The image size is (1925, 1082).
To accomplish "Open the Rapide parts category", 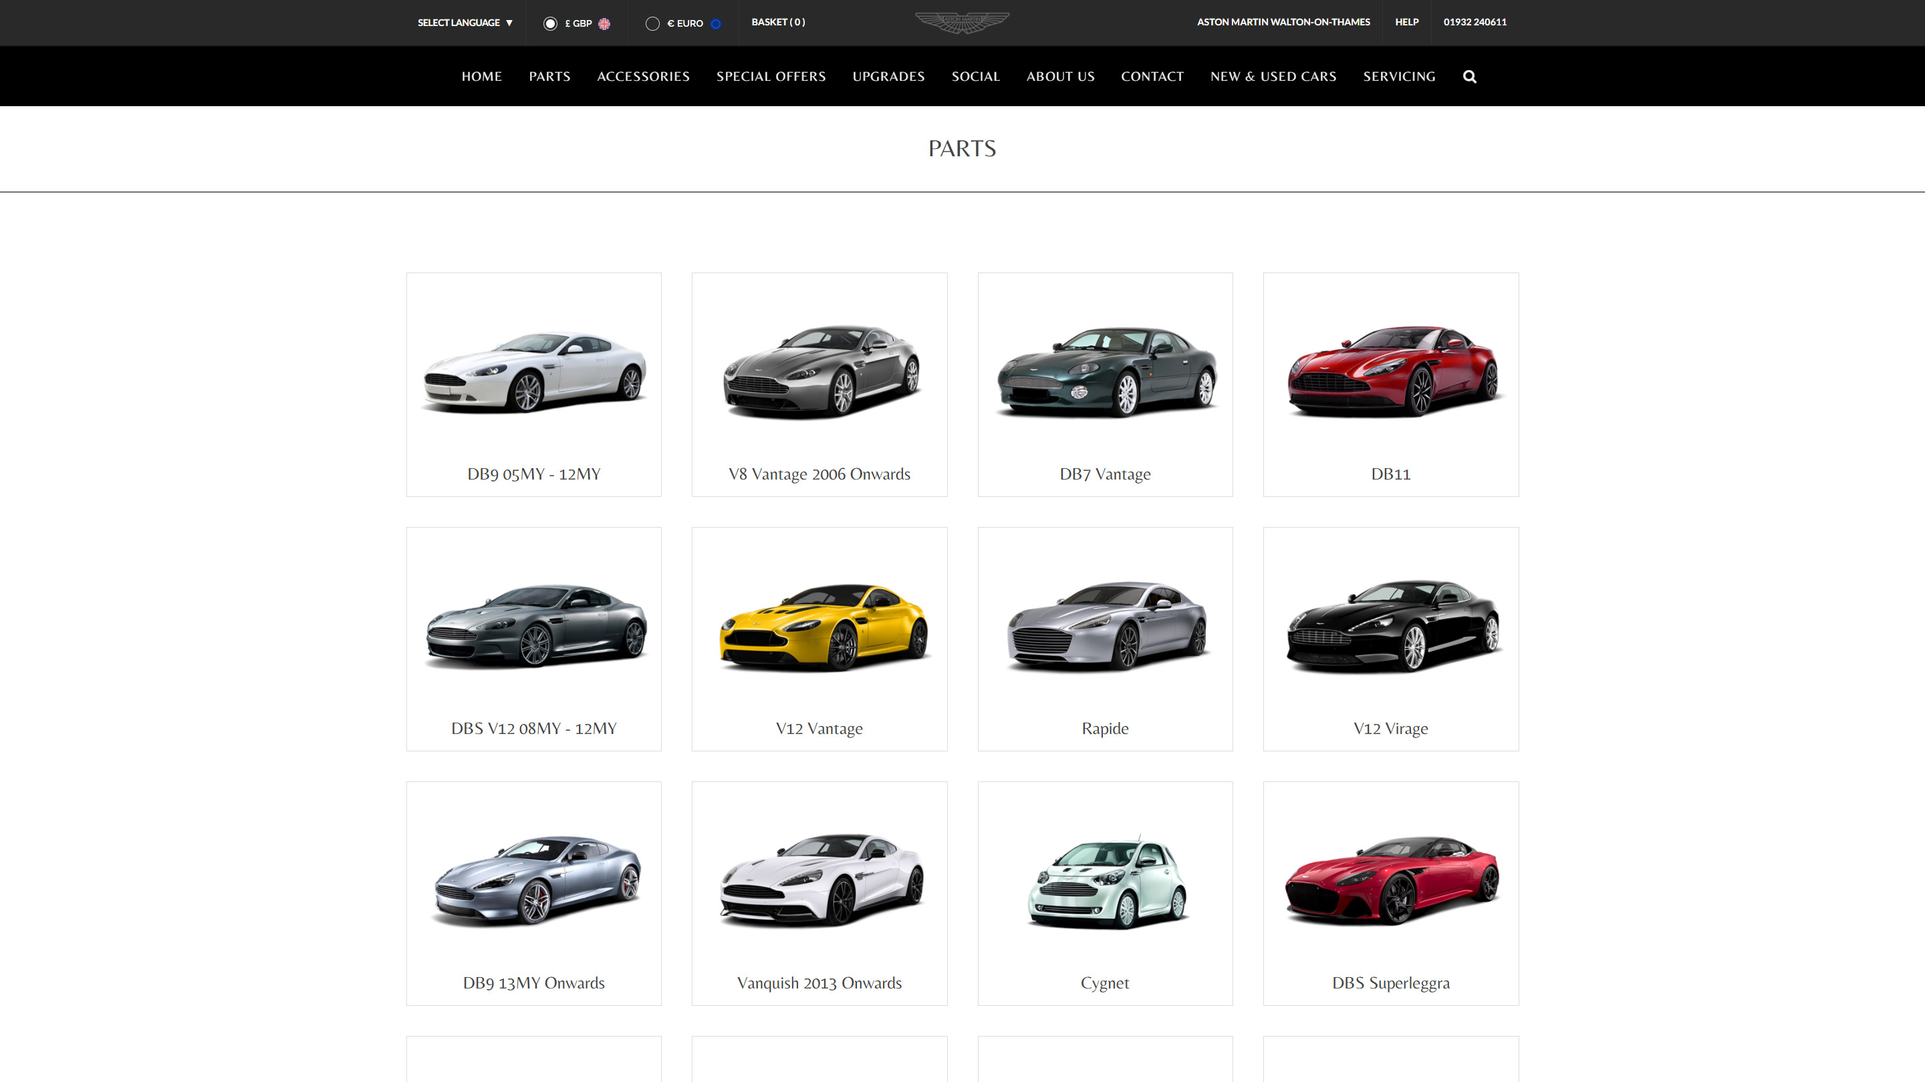I will tap(1104, 639).
